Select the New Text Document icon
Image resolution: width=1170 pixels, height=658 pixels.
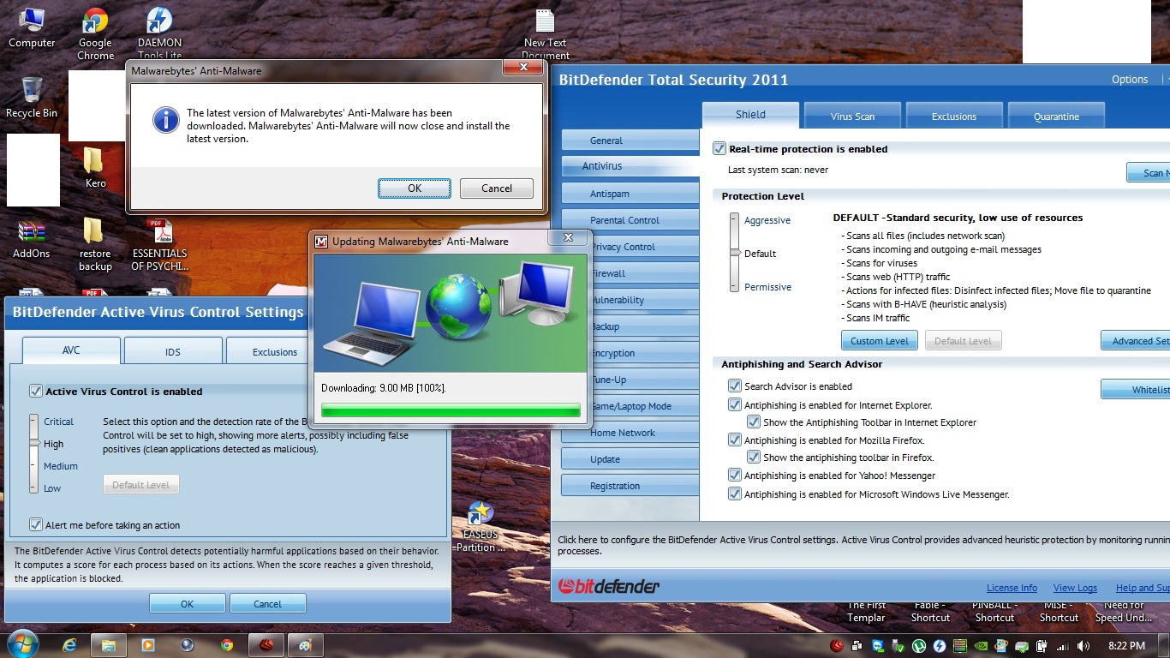click(546, 34)
